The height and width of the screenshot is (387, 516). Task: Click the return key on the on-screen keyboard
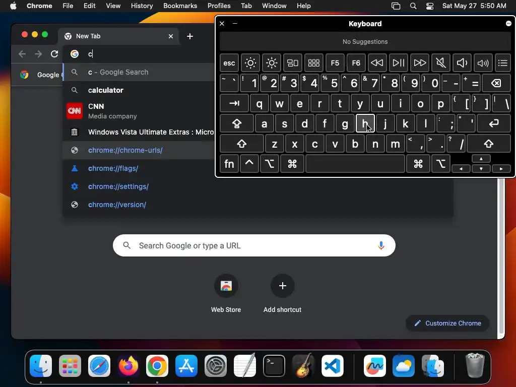point(494,123)
